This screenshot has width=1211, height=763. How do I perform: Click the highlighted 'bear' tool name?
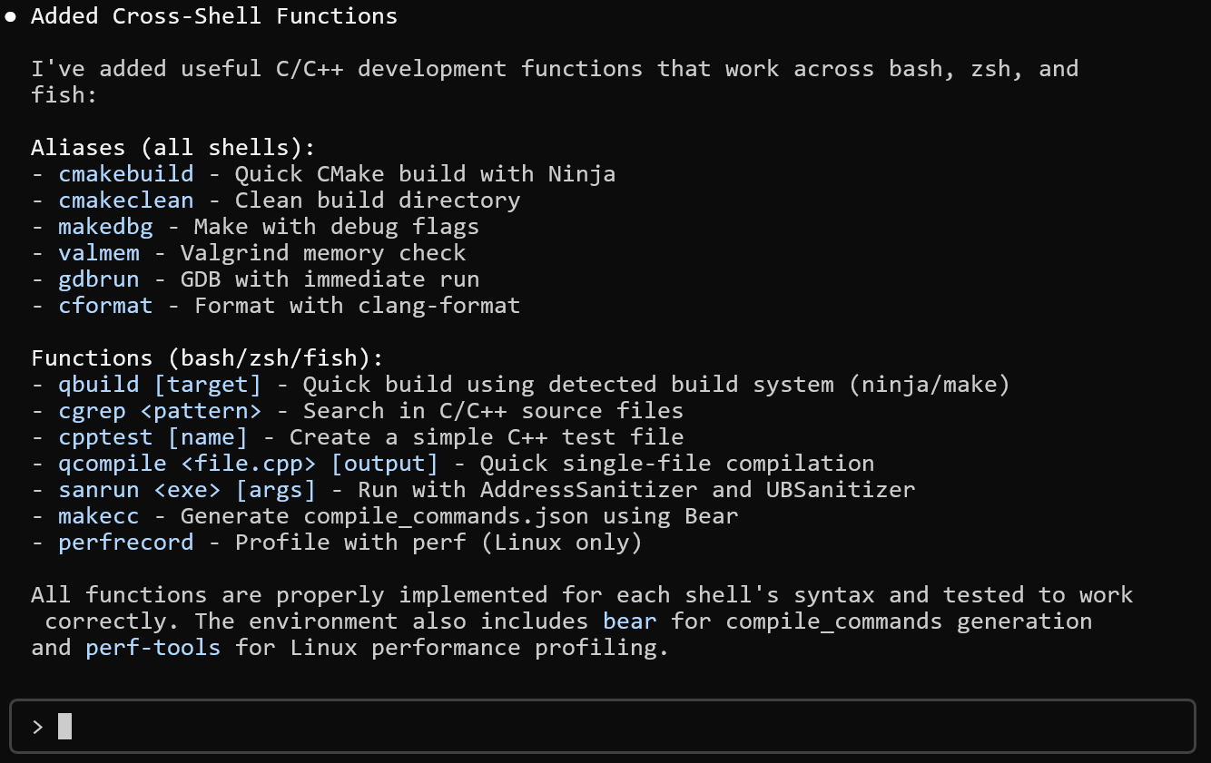pos(629,621)
